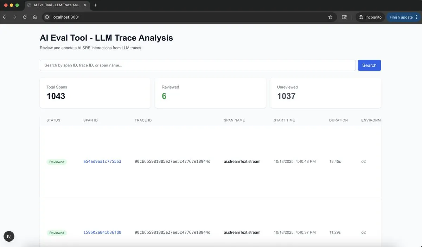
Task: Open span a54ad9aa1c7755b3 details link
Action: pyautogui.click(x=102, y=161)
